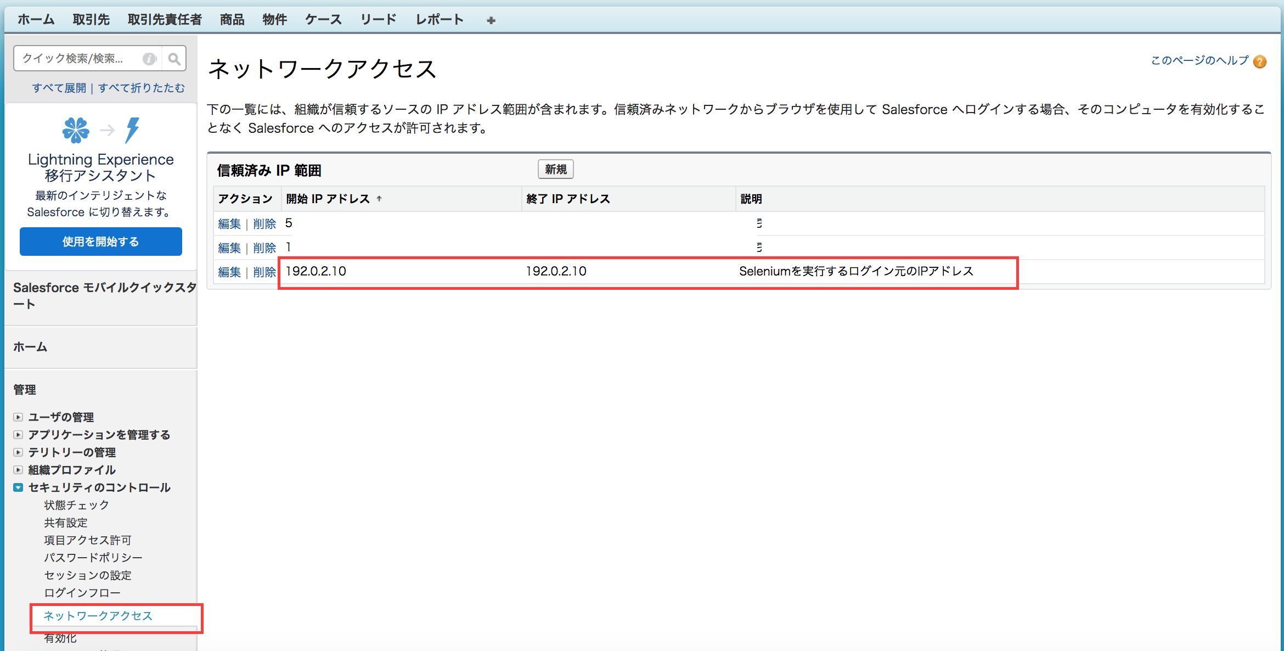Go to the ケース tab
This screenshot has height=651, width=1284.
pos(323,20)
